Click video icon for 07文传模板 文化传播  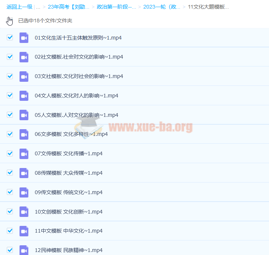tap(24, 153)
